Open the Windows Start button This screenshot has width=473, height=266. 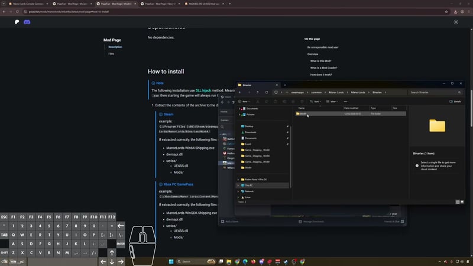coord(171,261)
